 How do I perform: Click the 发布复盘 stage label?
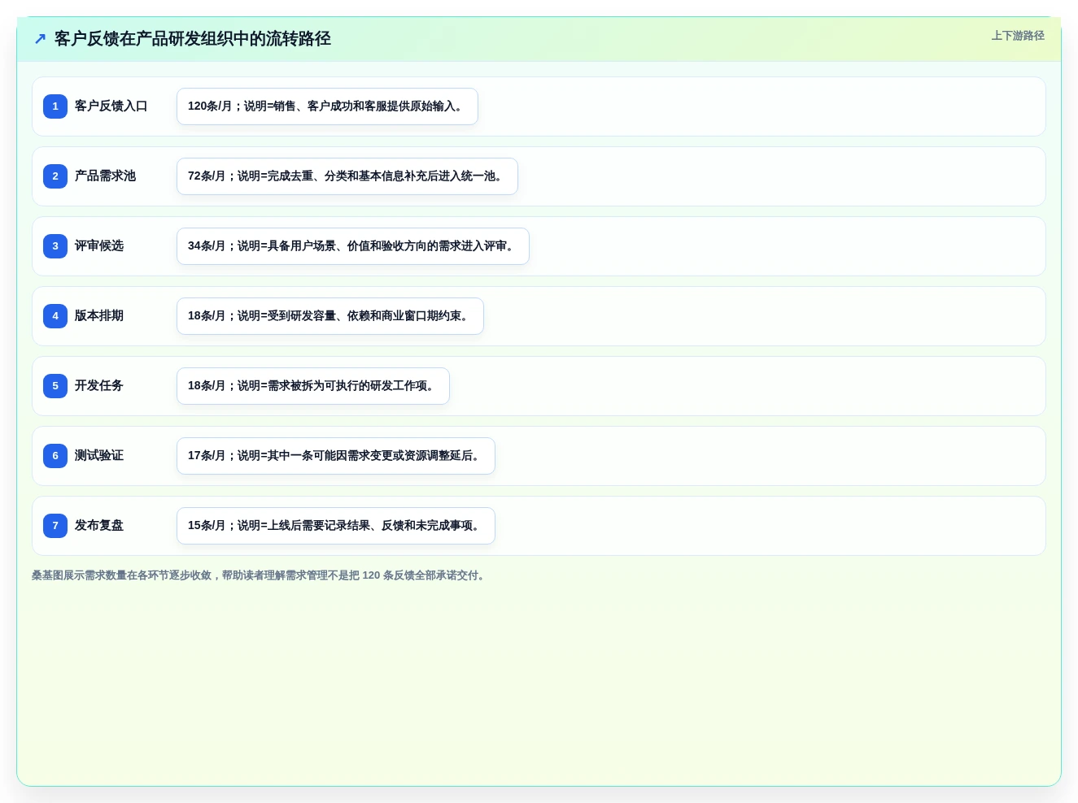click(99, 526)
